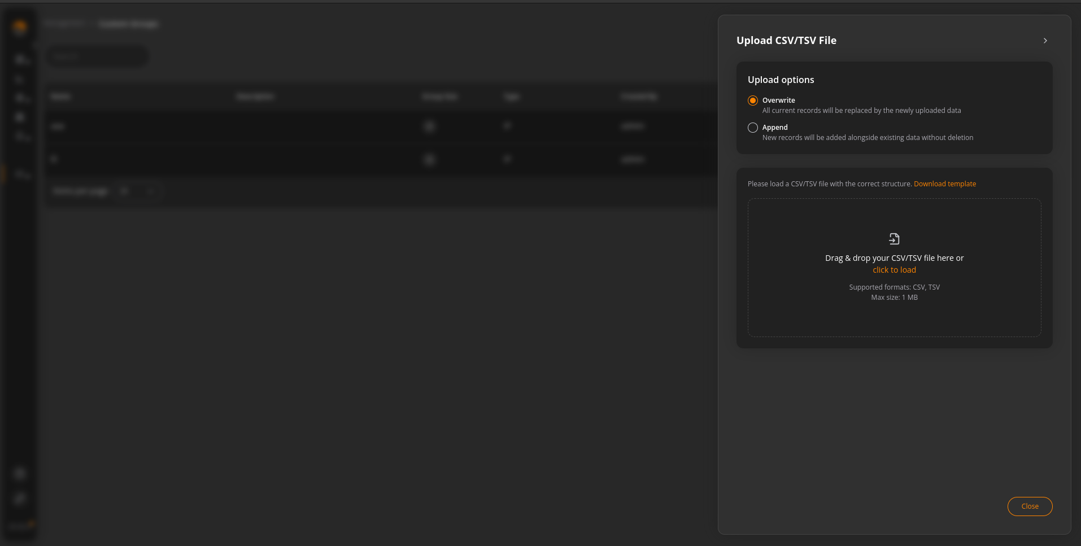This screenshot has width=1081, height=546.
Task: Click the blurred icon in second table row
Action: [429, 160]
